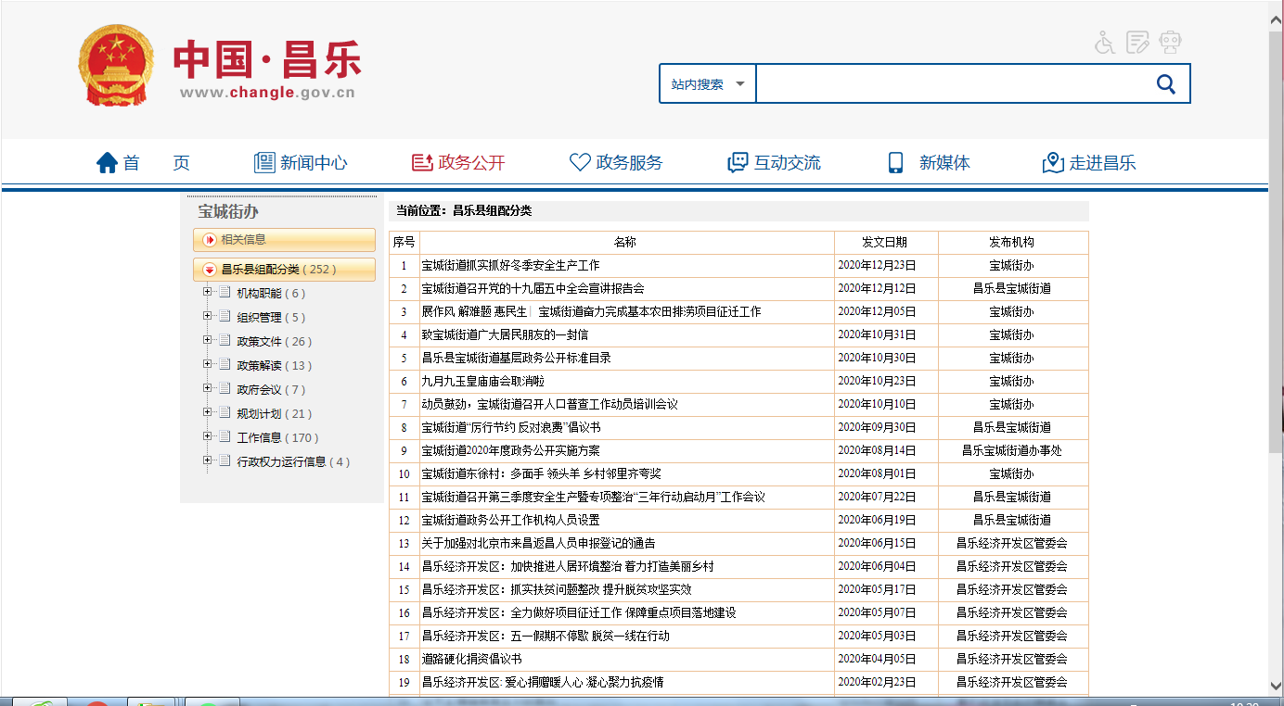This screenshot has width=1284, height=706.
Task: Open the 站内搜索 dropdown
Action: [x=708, y=84]
